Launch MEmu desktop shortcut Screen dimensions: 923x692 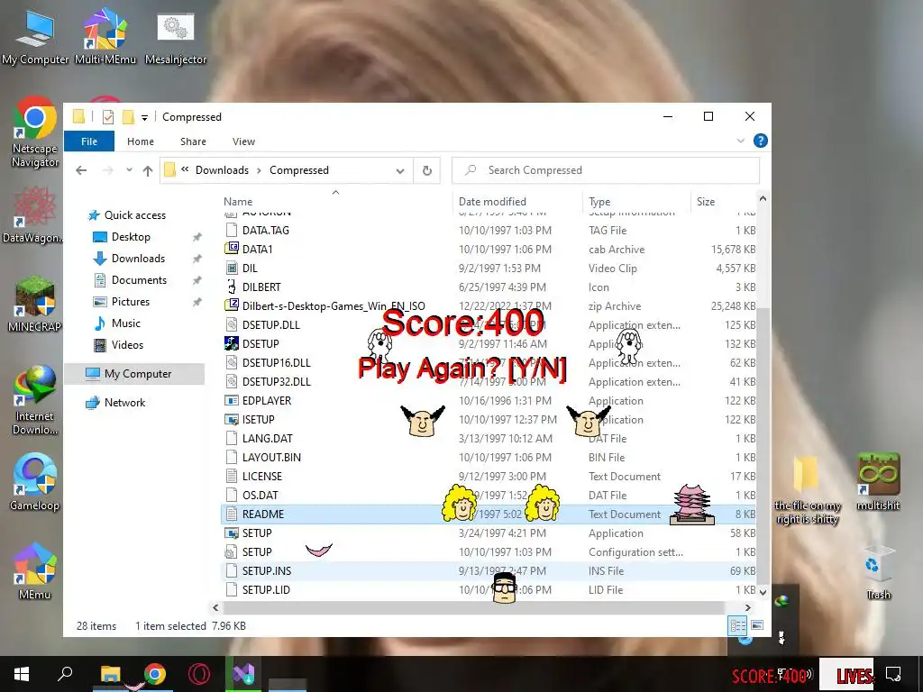(x=35, y=571)
